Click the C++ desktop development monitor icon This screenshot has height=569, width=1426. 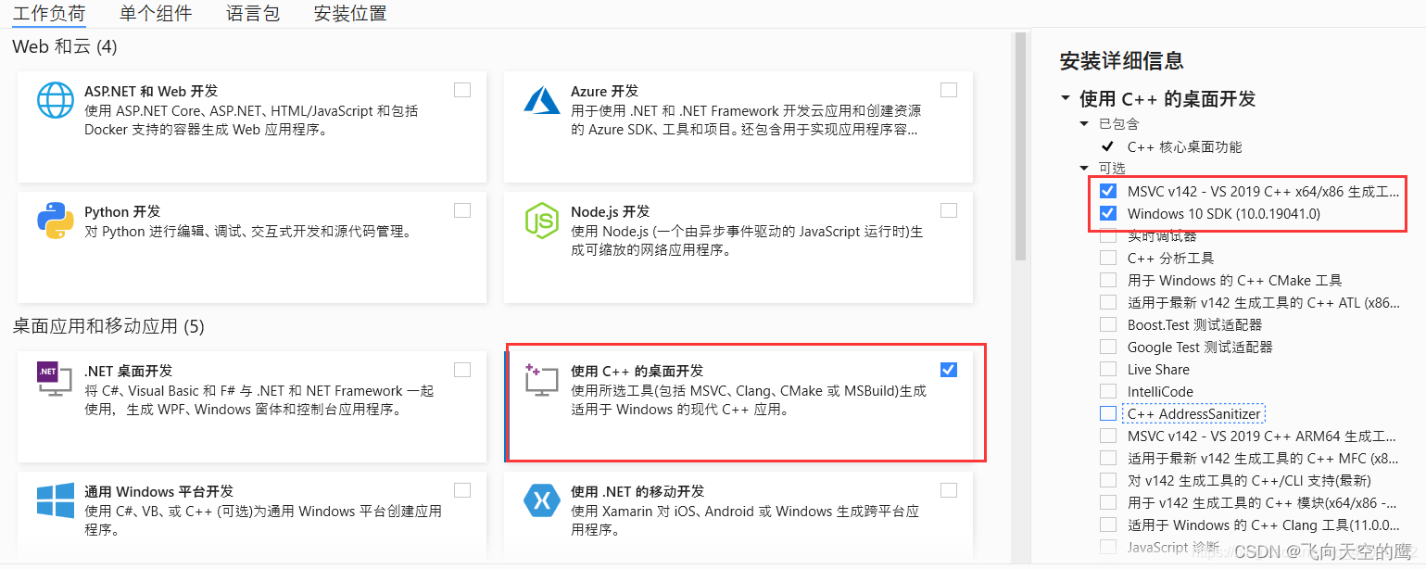(x=542, y=380)
